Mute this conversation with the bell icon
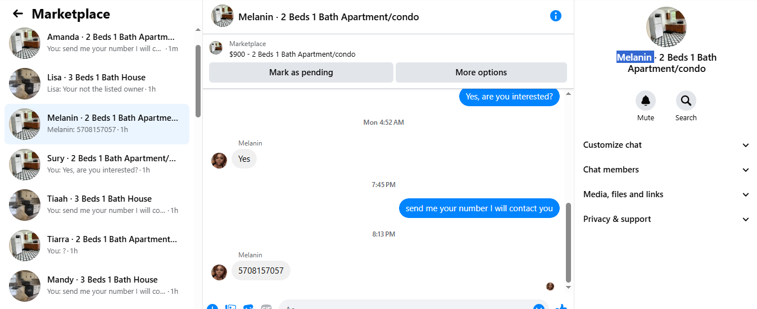This screenshot has height=309, width=757. tap(645, 101)
